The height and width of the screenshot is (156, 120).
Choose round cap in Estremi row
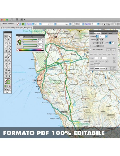[100, 40]
